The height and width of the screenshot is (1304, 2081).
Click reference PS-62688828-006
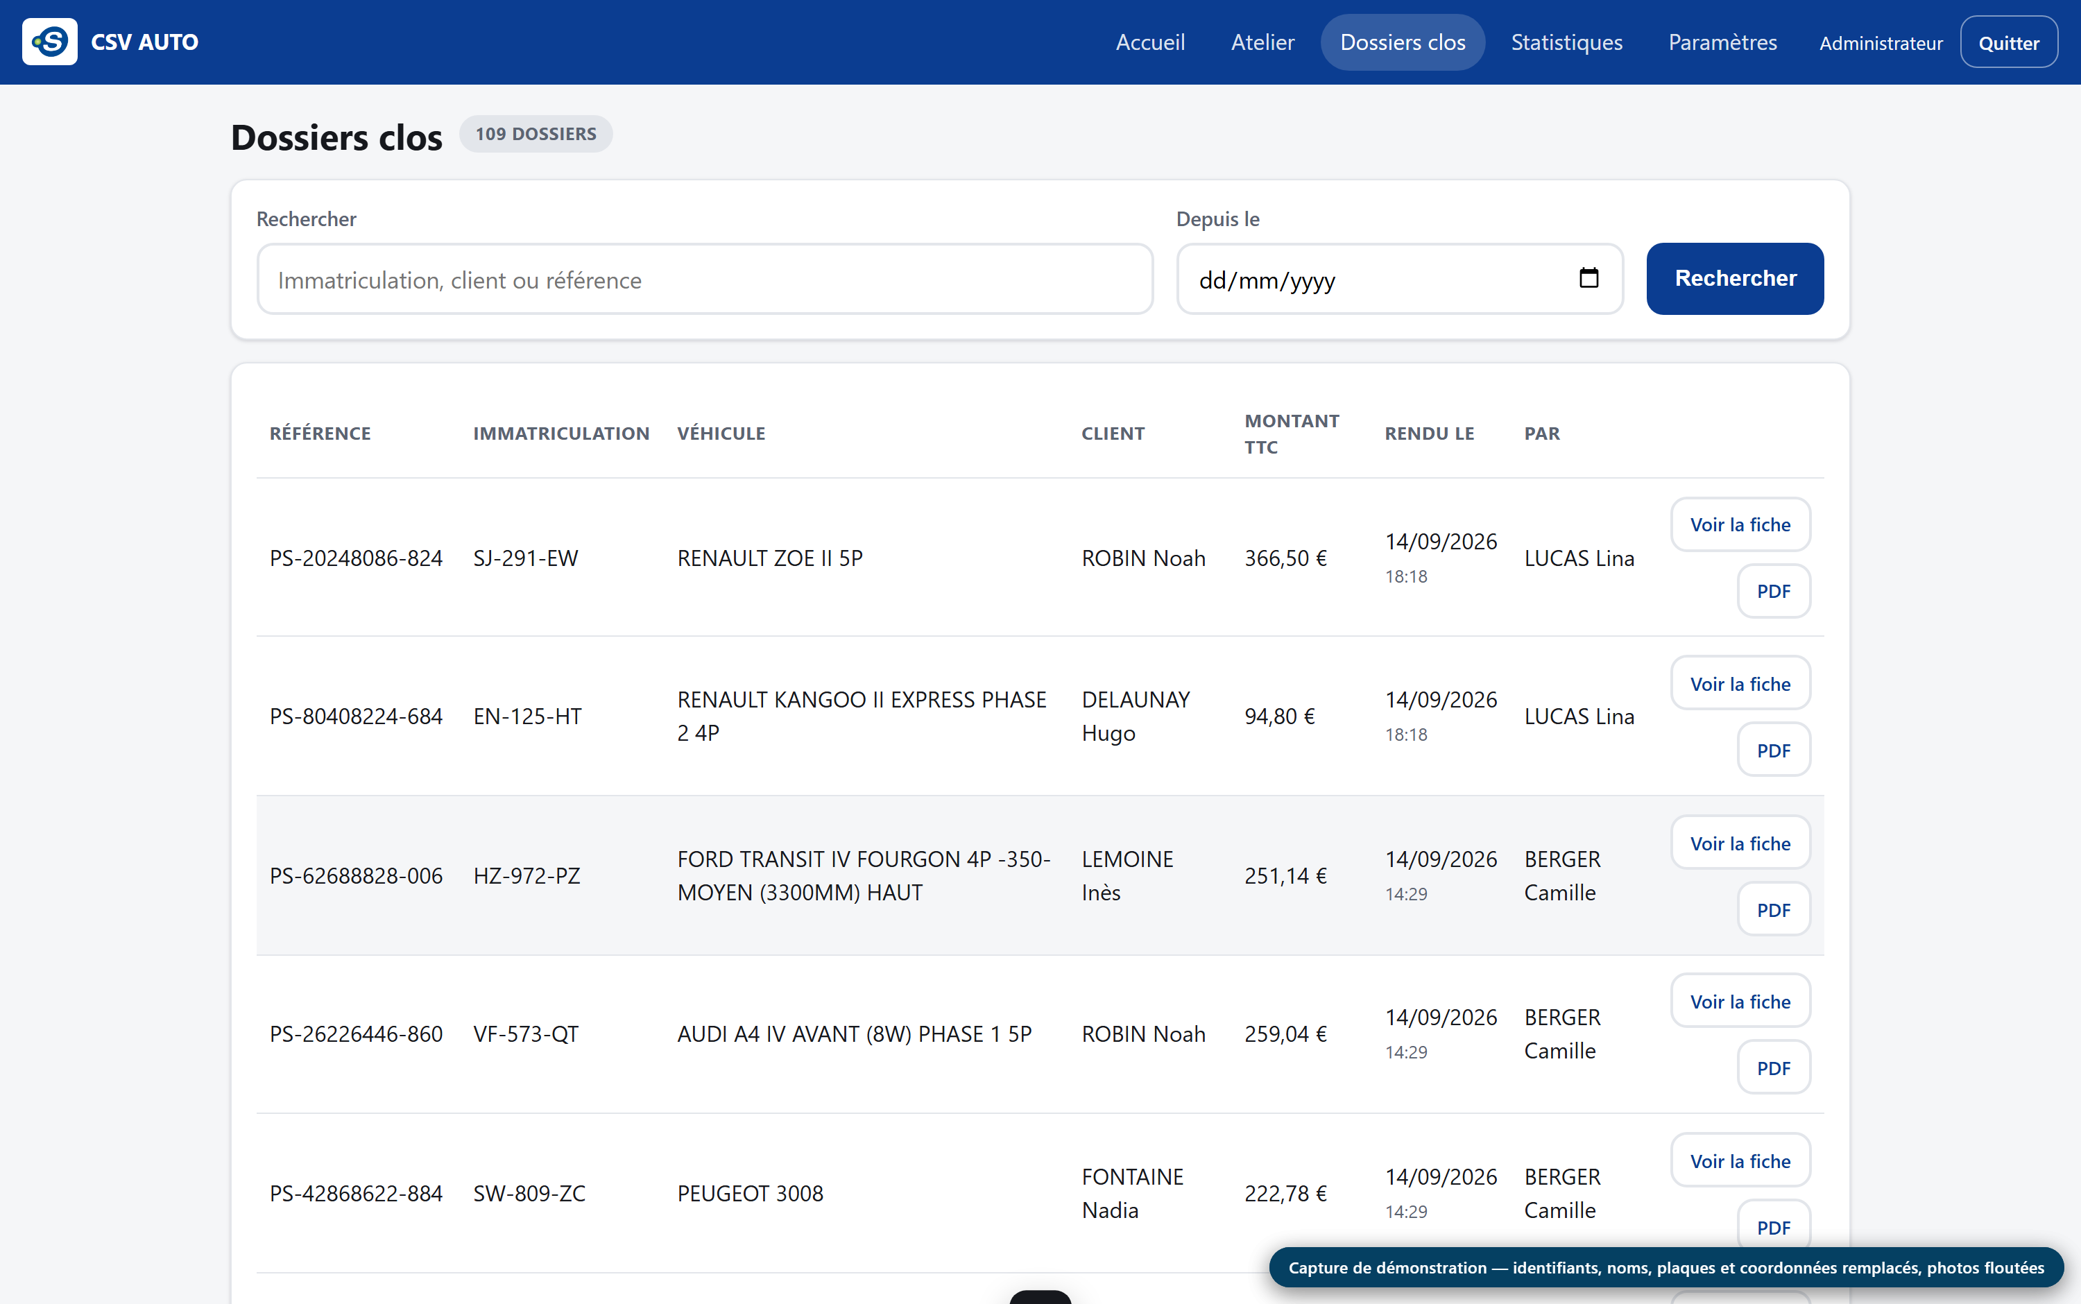tap(355, 875)
